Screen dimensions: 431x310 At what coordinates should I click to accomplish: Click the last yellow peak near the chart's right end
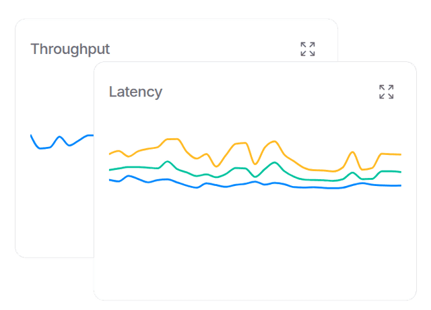(352, 152)
